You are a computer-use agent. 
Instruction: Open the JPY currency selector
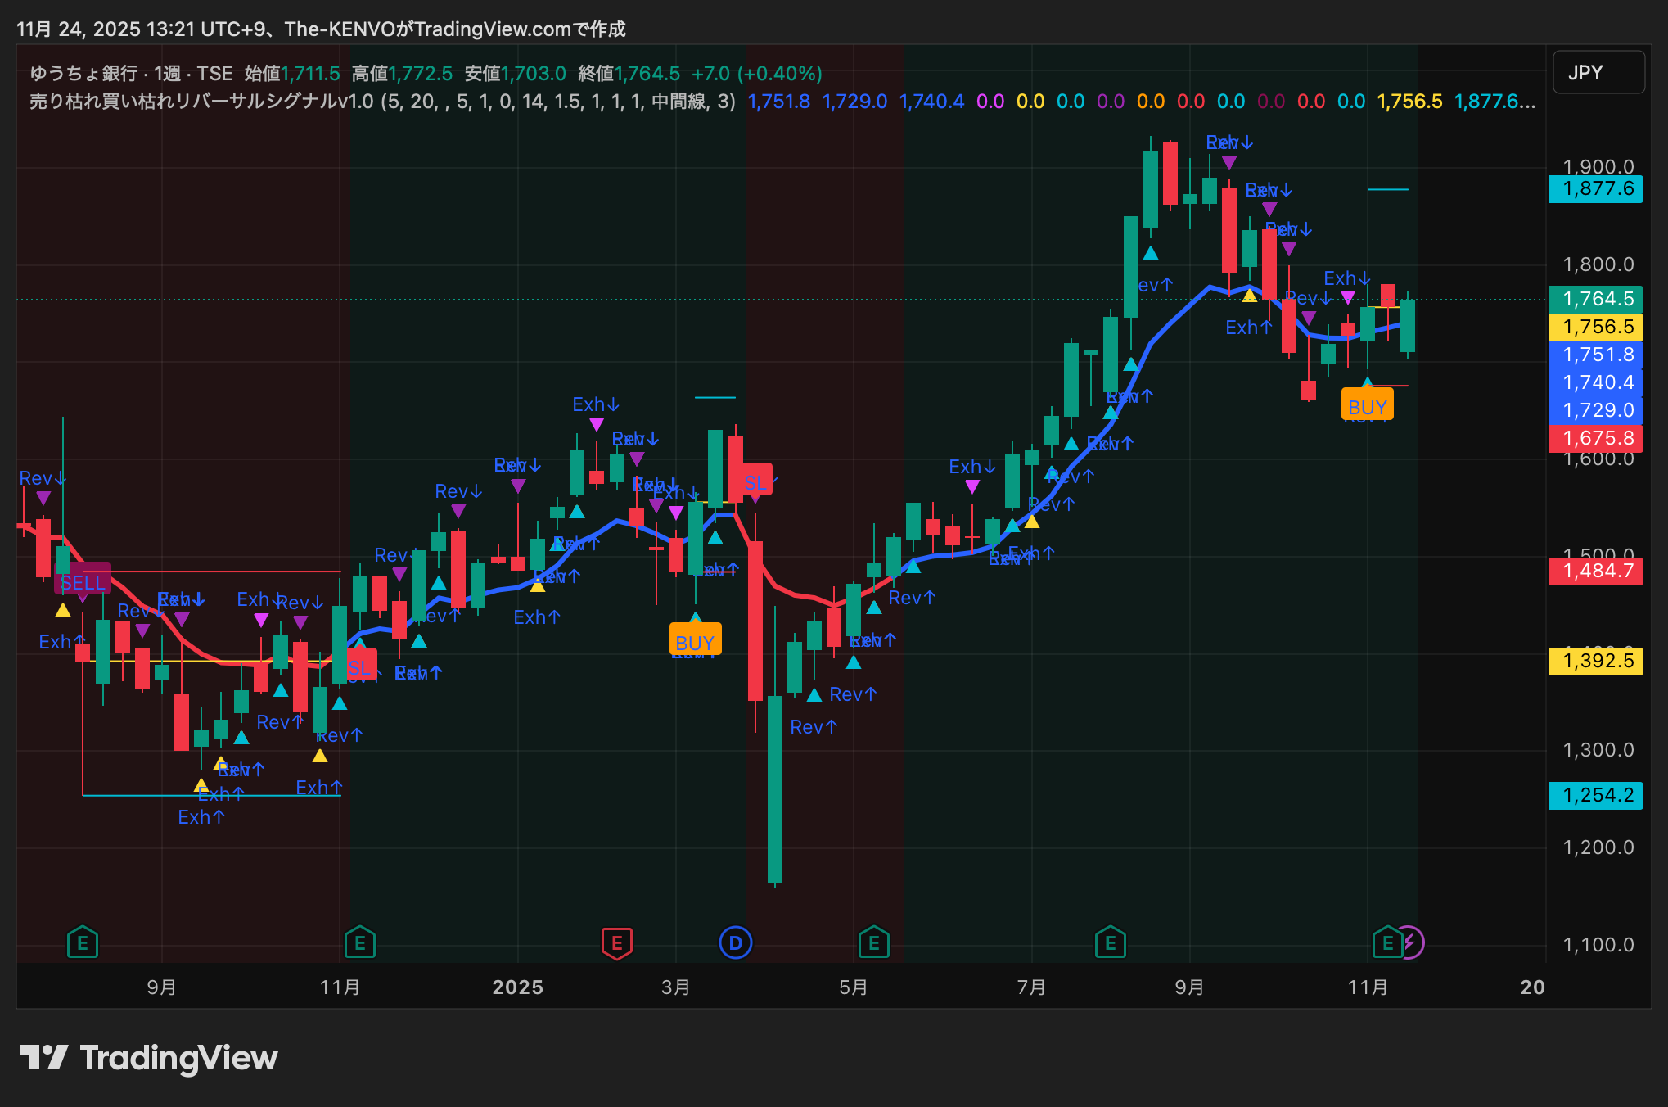(x=1598, y=73)
